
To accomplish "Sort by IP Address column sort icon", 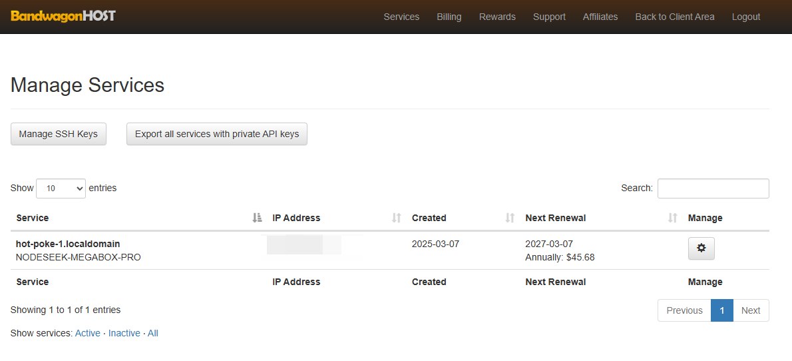I will (x=397, y=218).
